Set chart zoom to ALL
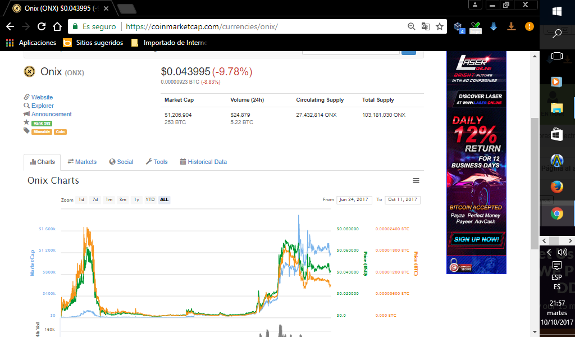Image resolution: width=575 pixels, height=337 pixels. pos(165,200)
